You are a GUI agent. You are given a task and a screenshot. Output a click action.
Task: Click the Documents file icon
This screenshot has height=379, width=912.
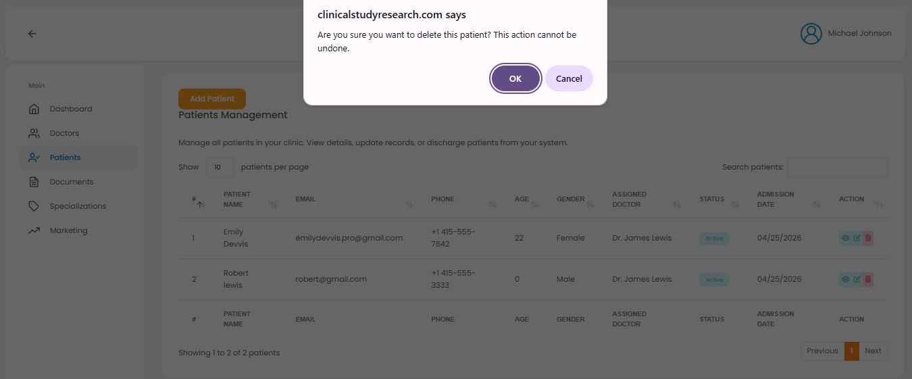tap(34, 182)
